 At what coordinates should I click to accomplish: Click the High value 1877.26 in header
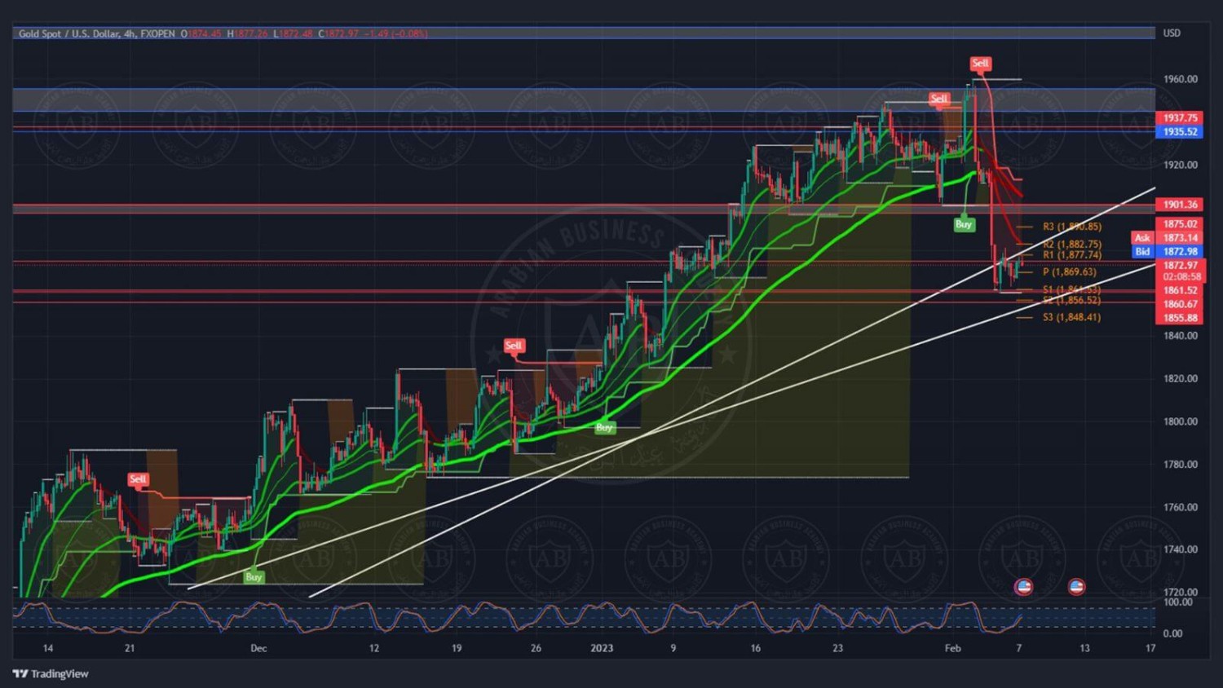tap(251, 33)
